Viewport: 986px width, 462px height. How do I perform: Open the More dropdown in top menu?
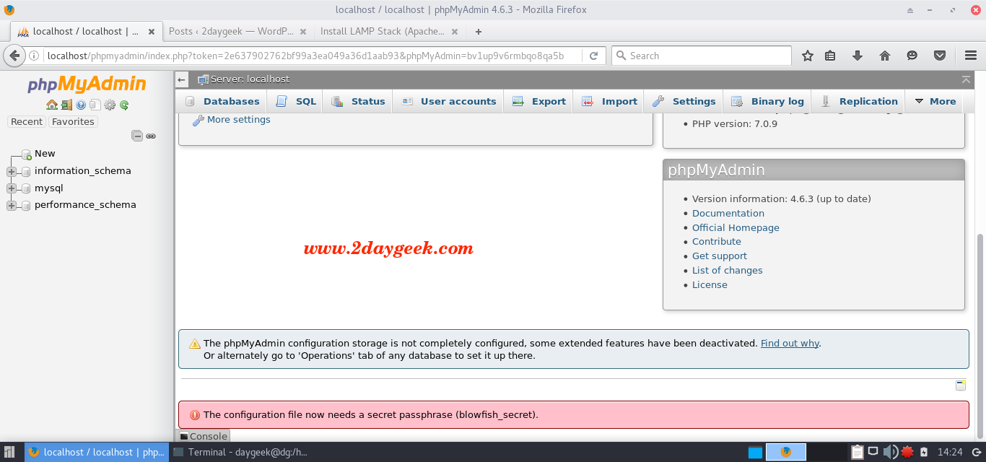[x=935, y=101]
